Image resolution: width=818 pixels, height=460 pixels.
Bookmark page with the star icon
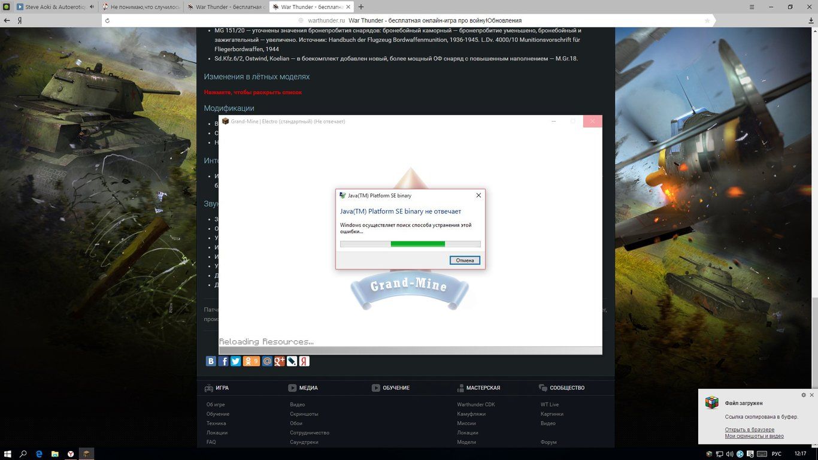[707, 20]
